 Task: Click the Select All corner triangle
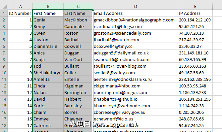5,7
